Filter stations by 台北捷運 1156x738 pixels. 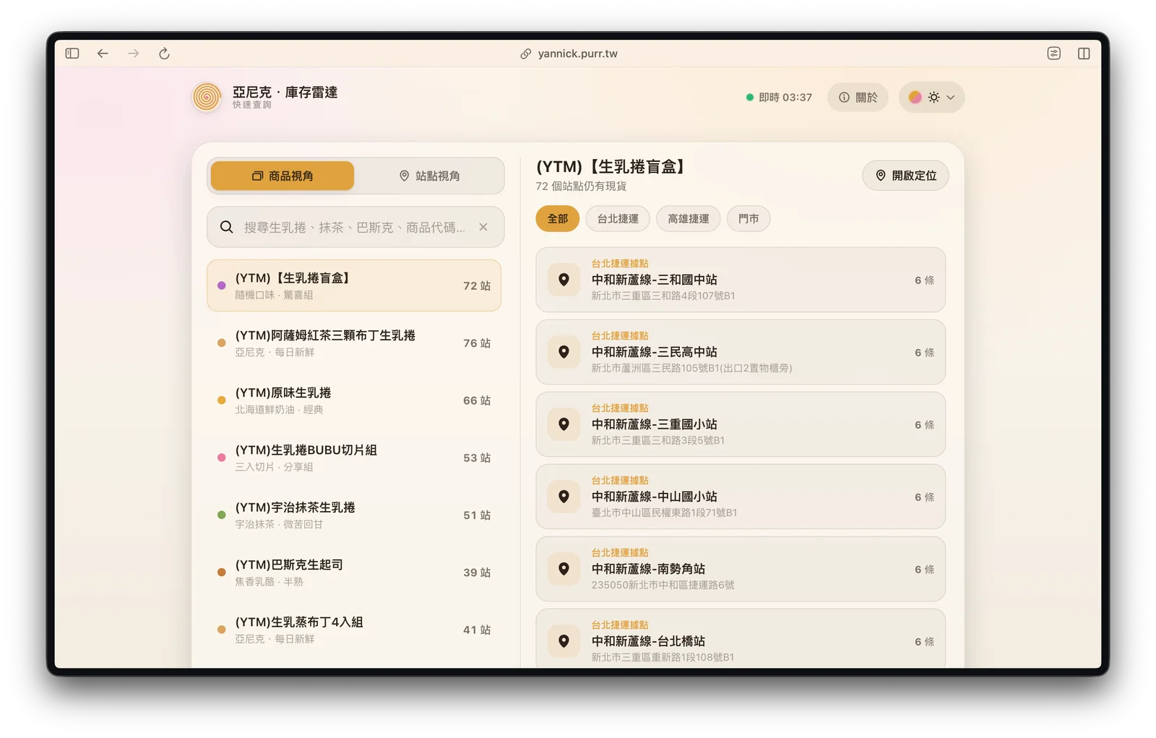click(618, 218)
